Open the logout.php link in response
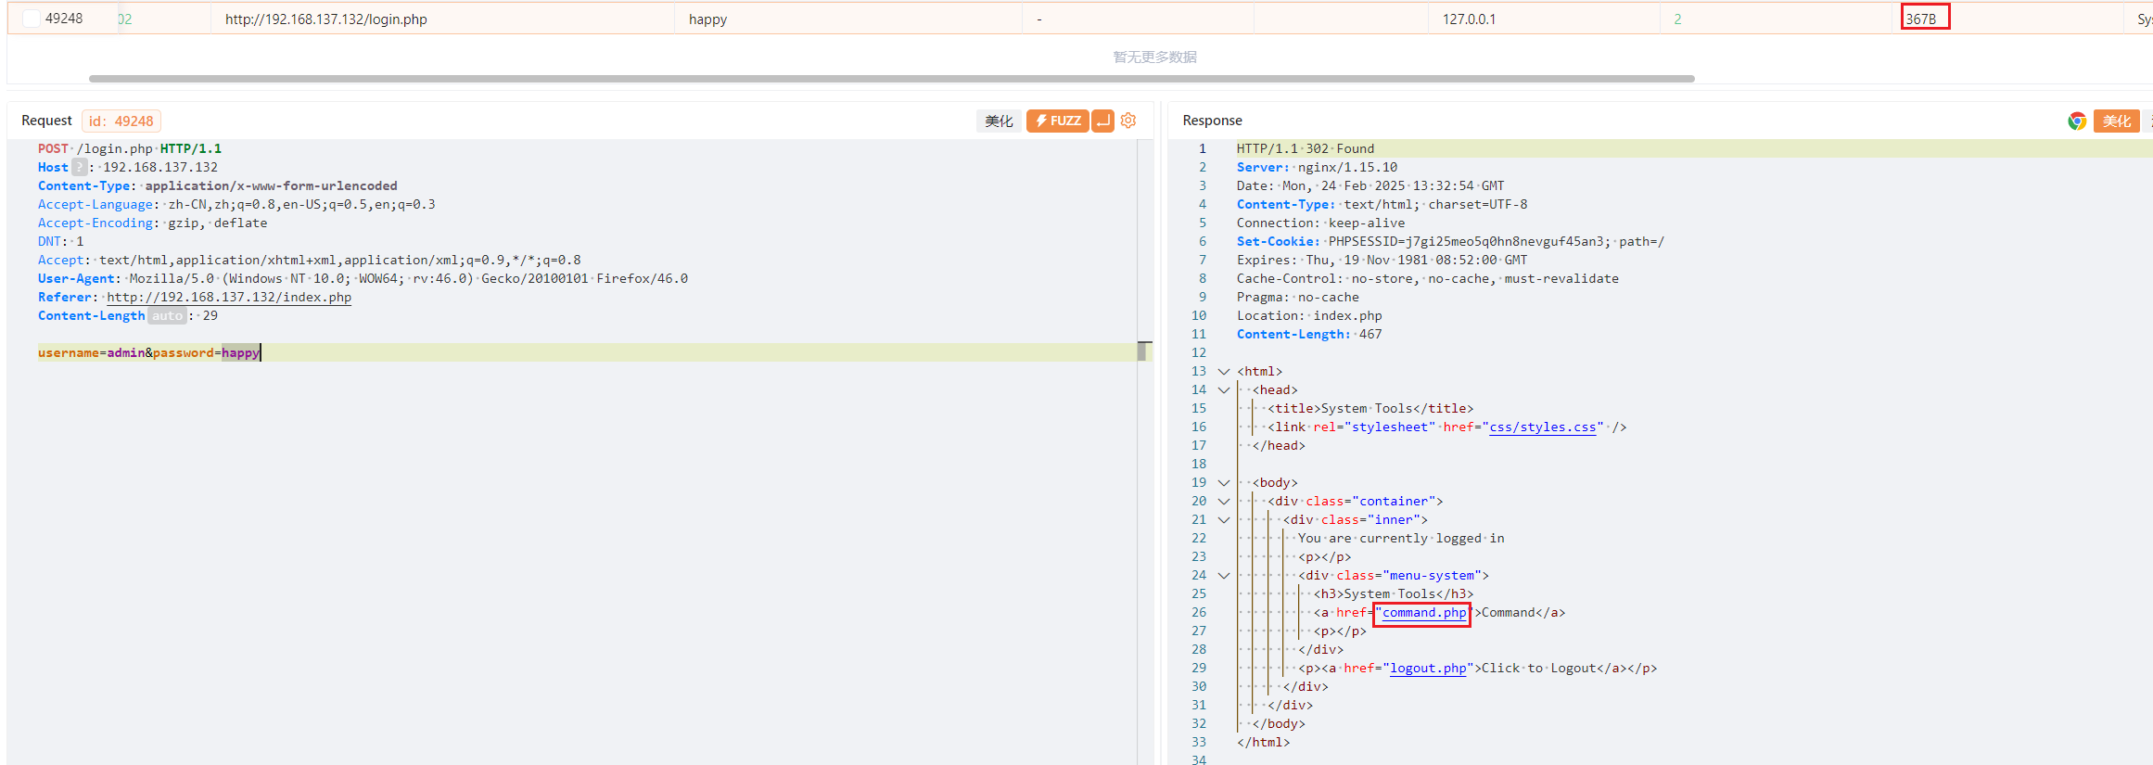The height and width of the screenshot is (765, 2153). pyautogui.click(x=1428, y=668)
